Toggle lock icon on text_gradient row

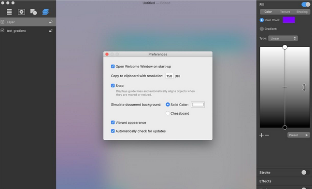click(x=51, y=30)
